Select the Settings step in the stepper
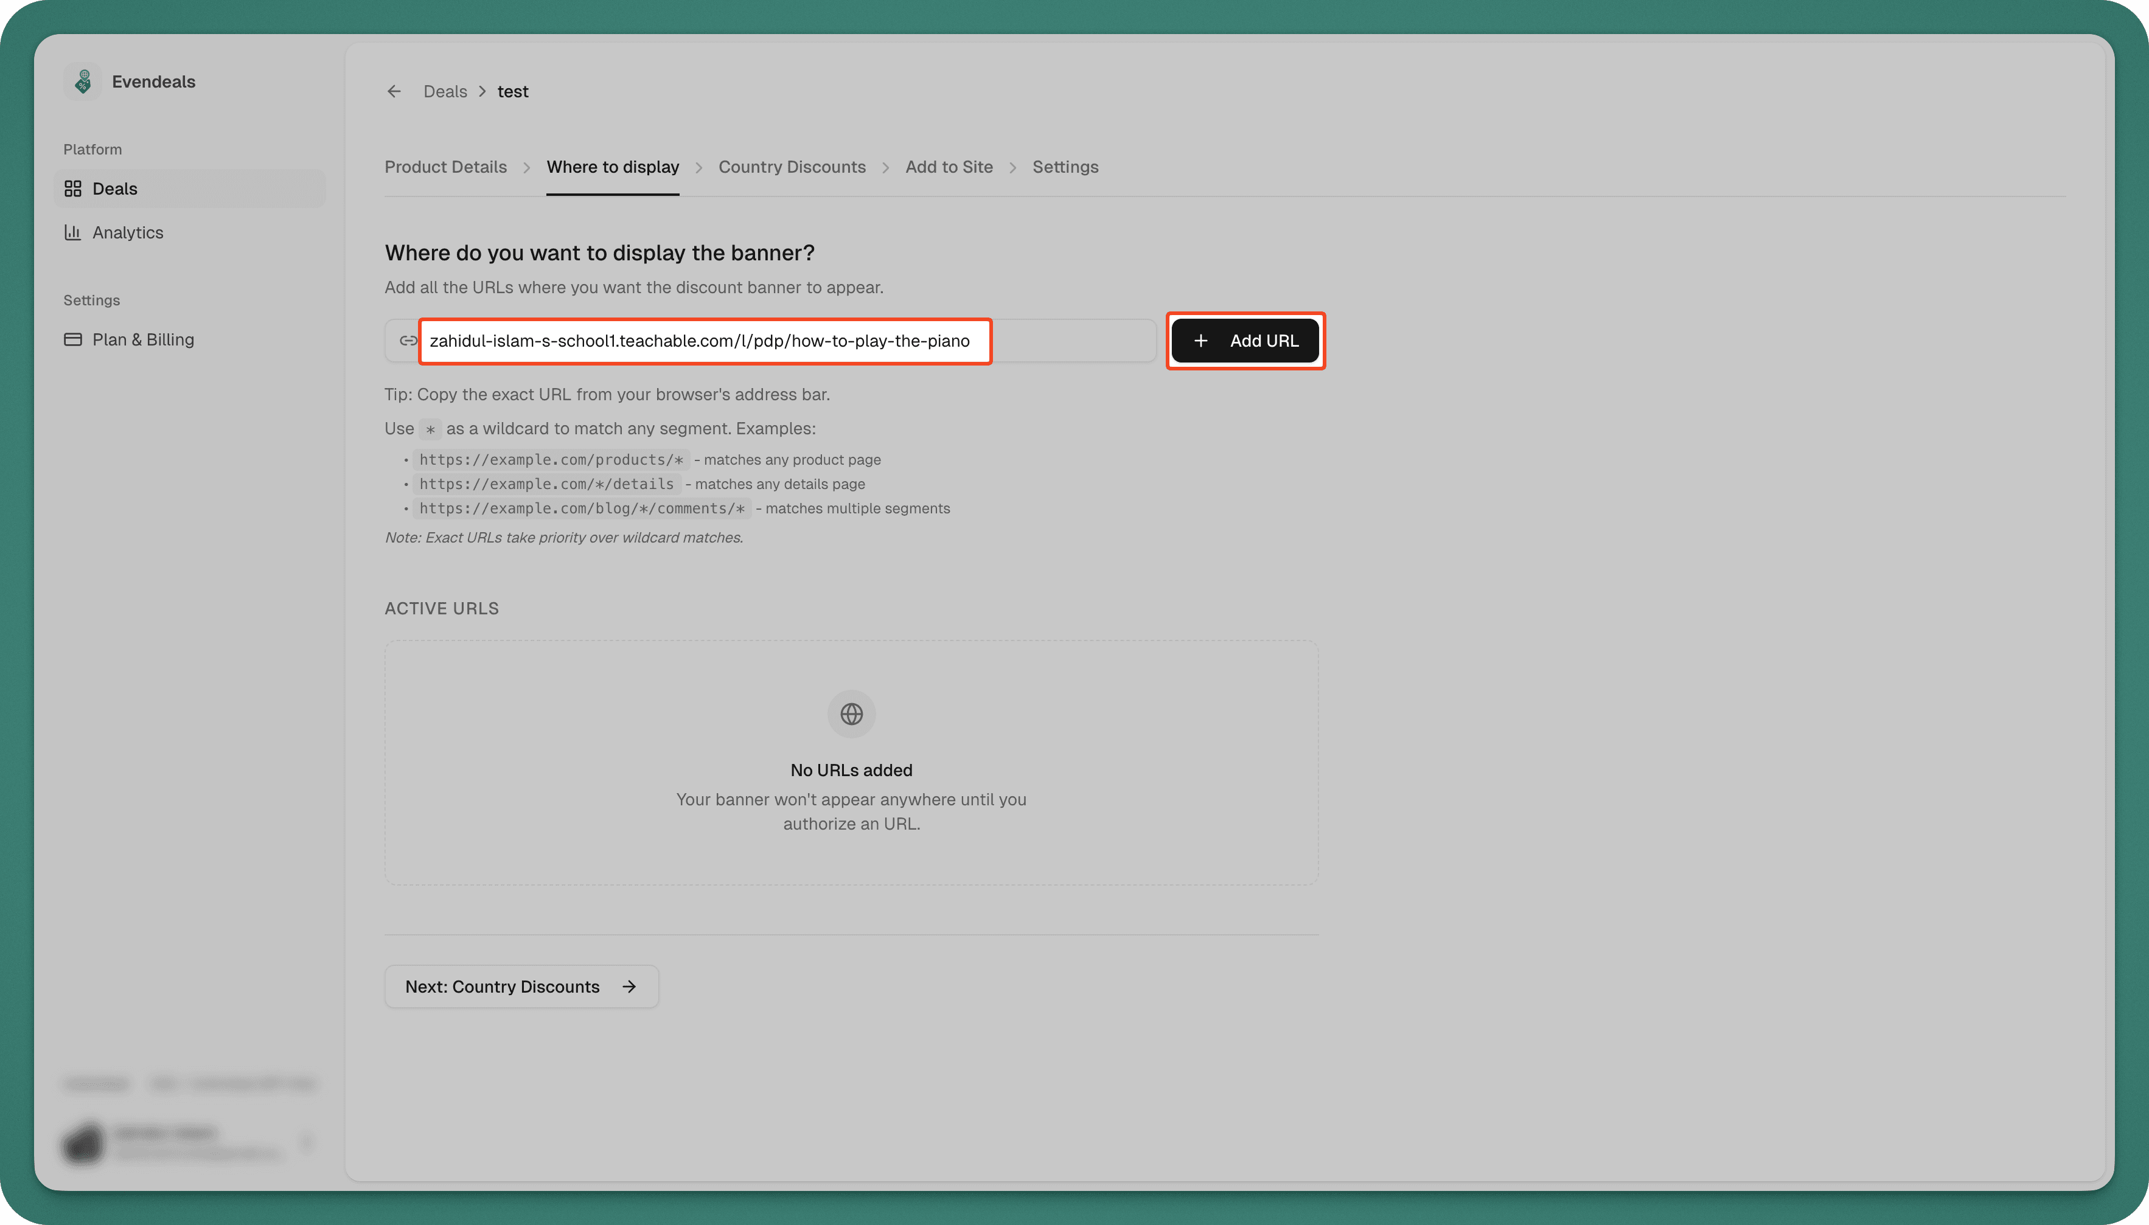 point(1064,167)
